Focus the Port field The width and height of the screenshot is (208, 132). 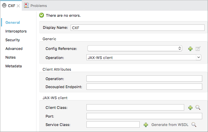point(144,116)
